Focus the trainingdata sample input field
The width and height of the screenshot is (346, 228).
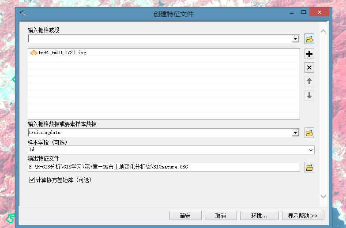coord(160,133)
